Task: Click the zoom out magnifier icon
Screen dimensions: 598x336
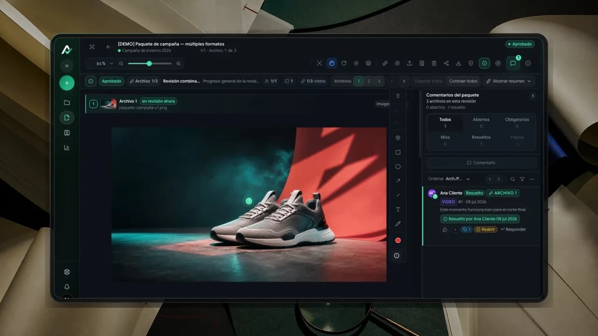Action: click(x=121, y=63)
